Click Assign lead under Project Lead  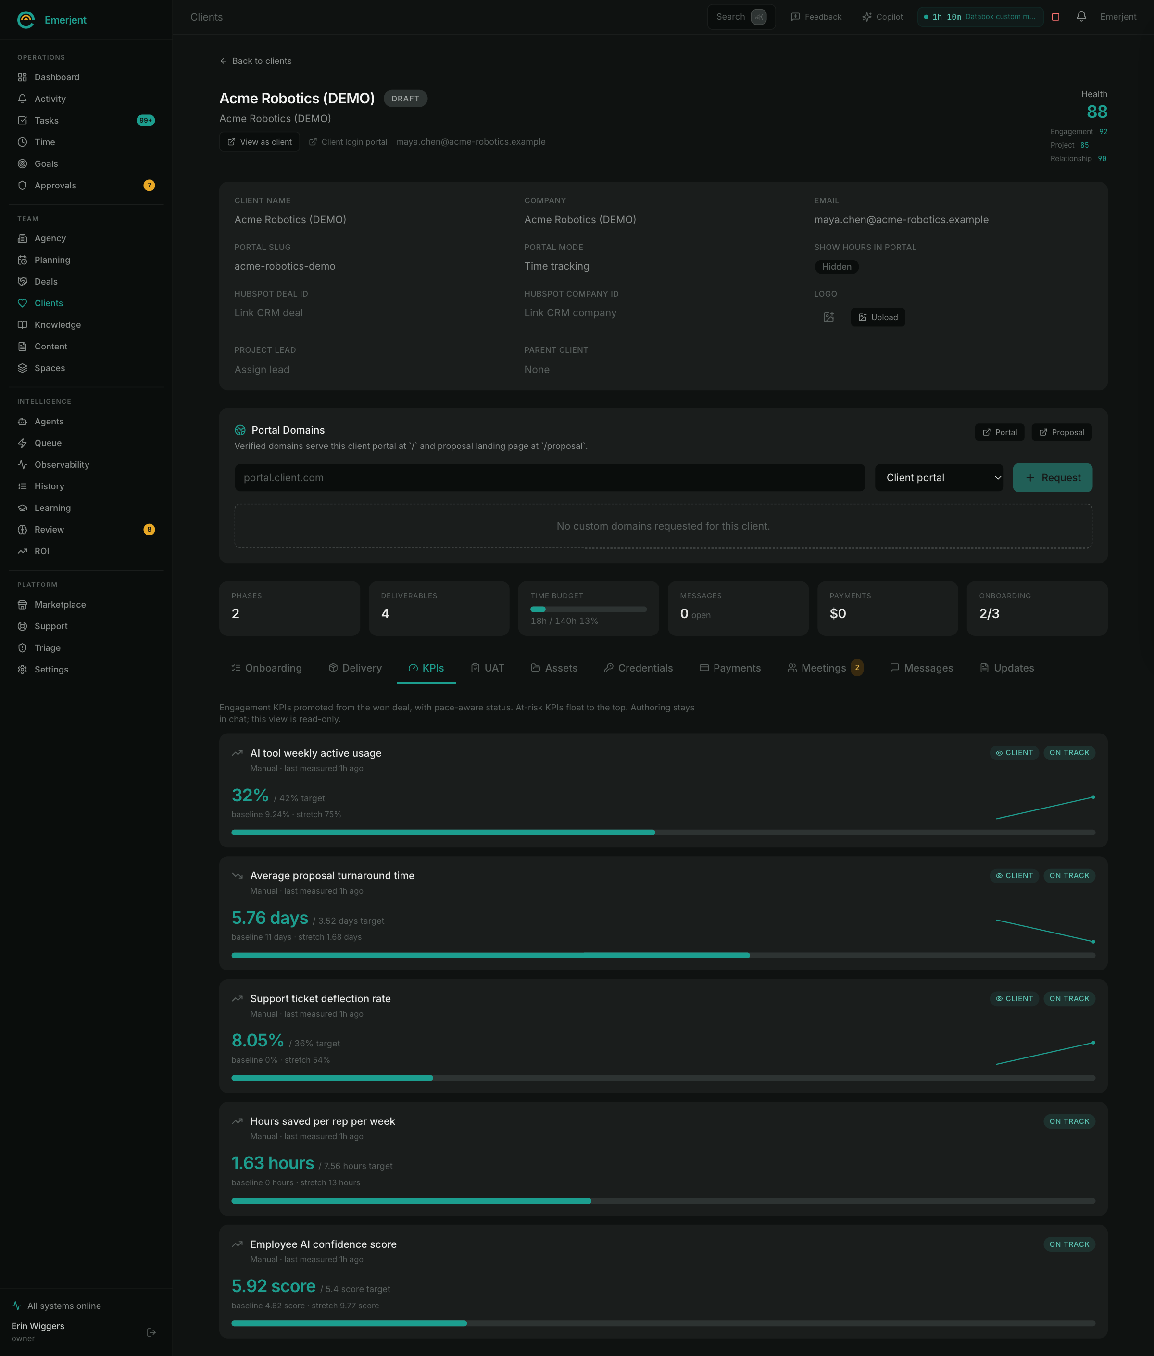click(x=262, y=369)
